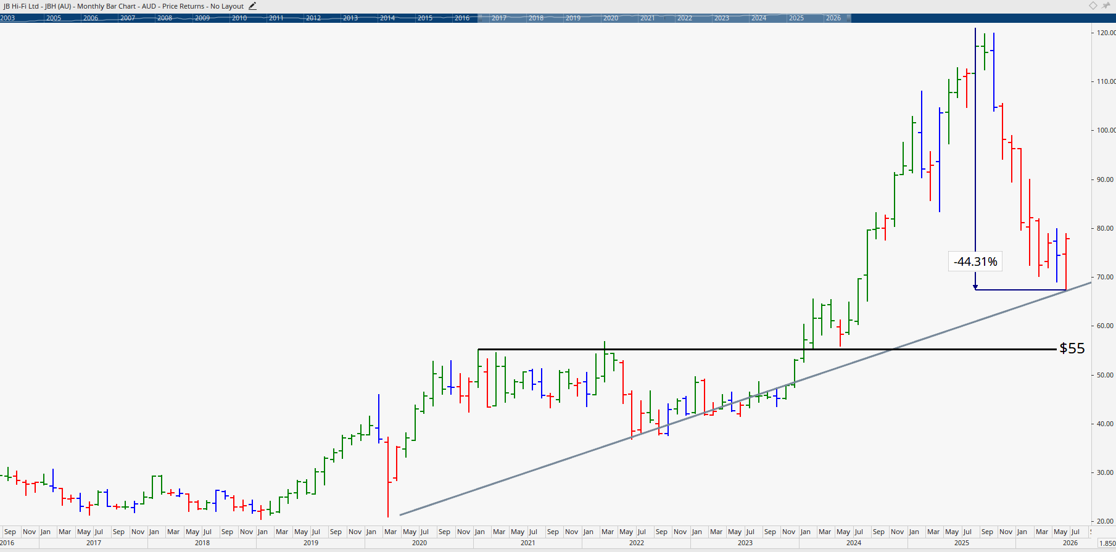
Task: Click the 2024 year label on bottom axis
Action: coord(854,543)
